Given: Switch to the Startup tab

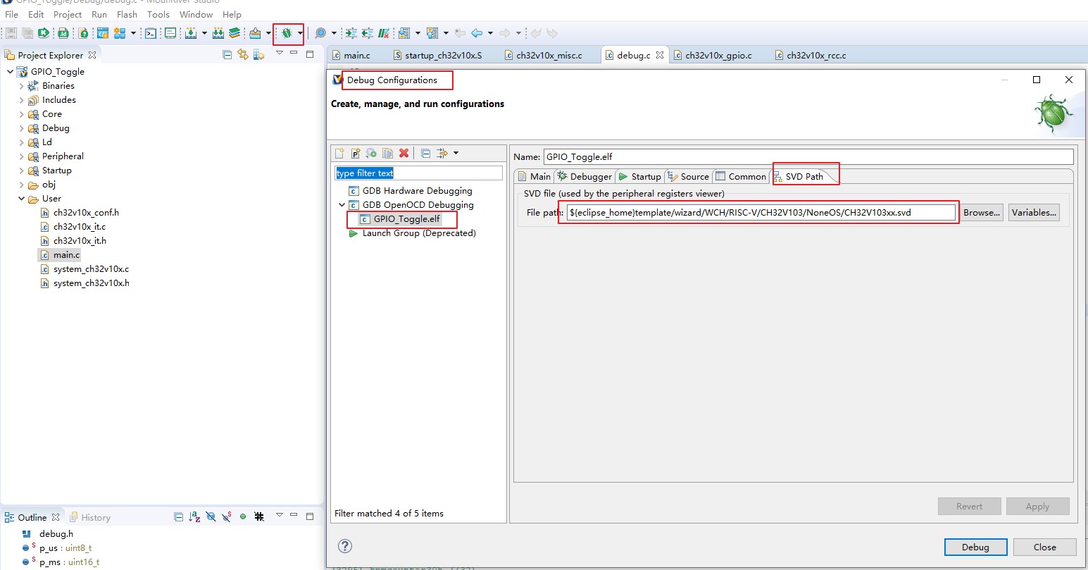Looking at the screenshot, I should 640,176.
